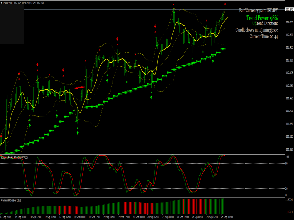Click the '20 Sep 12:00' time axis label

pos(153,217)
